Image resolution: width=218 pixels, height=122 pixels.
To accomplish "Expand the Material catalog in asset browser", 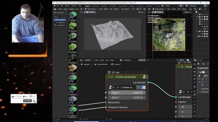I will tap(57, 22).
